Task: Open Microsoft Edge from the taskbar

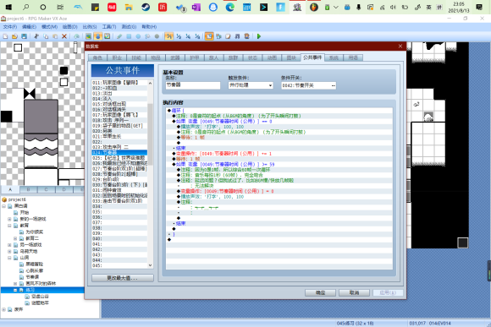Action: [x=230, y=8]
